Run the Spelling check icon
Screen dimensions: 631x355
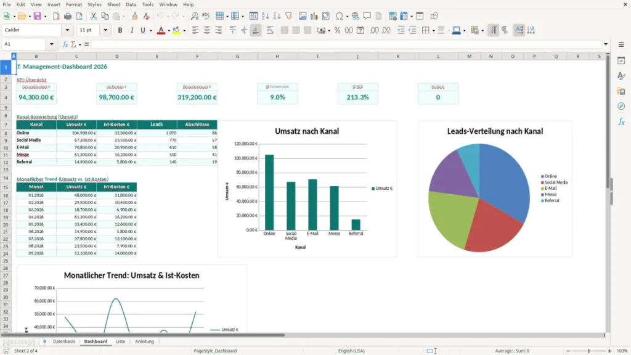point(206,16)
